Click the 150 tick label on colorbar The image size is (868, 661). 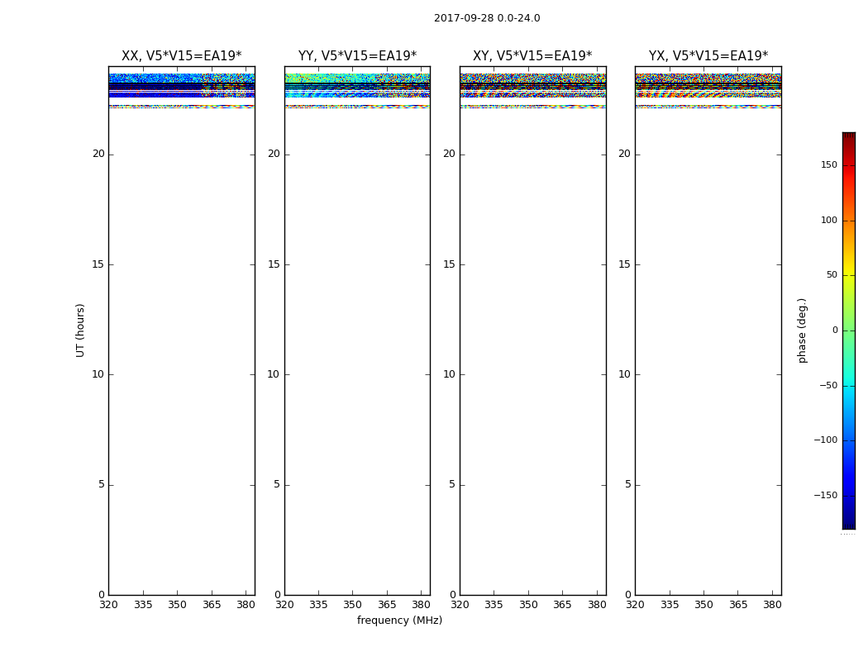[x=829, y=164]
